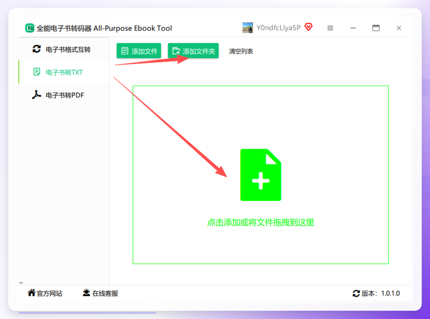Close the Ebook Tool window
This screenshot has height=319, width=430.
pos(399,28)
